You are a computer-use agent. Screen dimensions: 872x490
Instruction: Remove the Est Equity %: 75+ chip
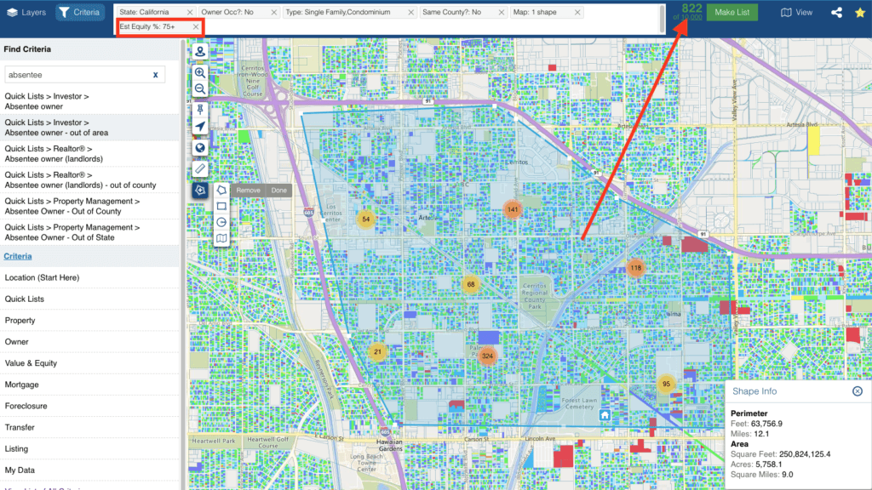point(196,26)
